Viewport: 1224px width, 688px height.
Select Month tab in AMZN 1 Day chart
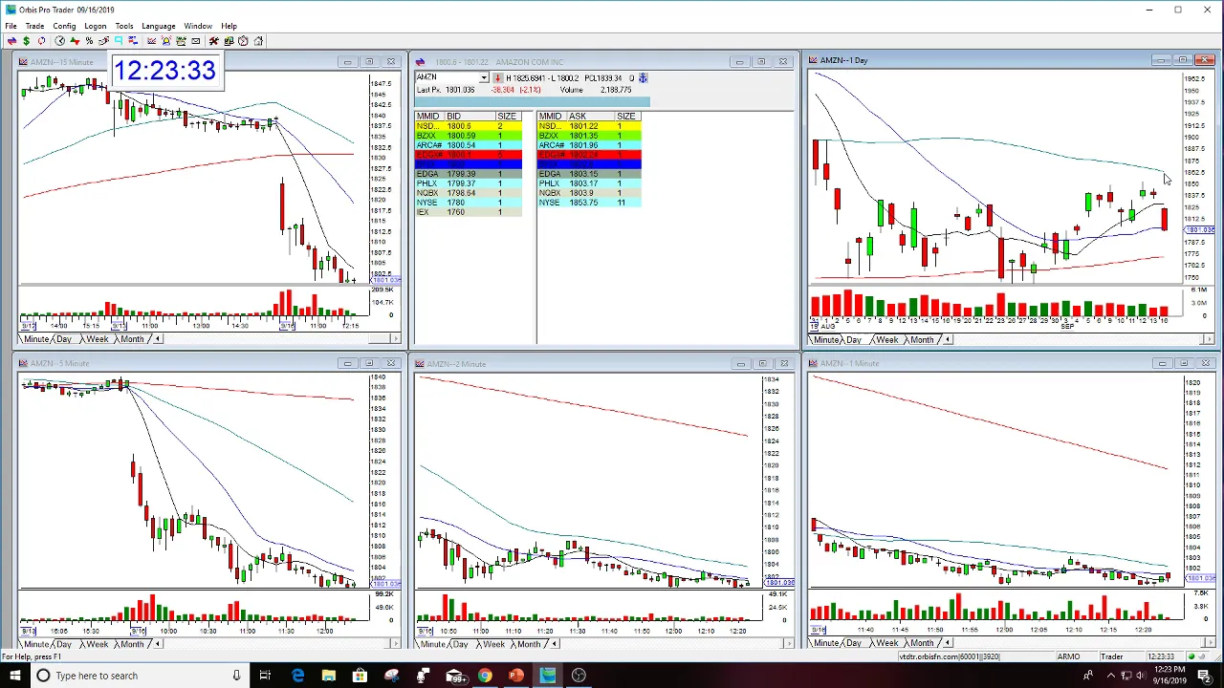(x=922, y=339)
